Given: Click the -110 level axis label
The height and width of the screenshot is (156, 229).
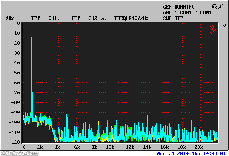Looking at the screenshot, I should point(14,132).
